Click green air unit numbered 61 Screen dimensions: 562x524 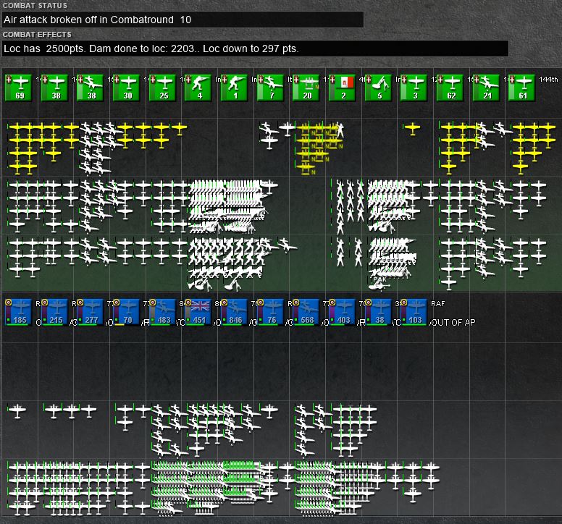pyautogui.click(x=522, y=88)
